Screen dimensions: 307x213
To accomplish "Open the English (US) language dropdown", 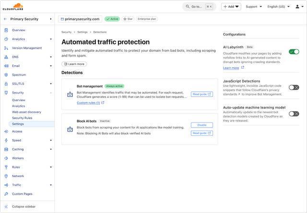I will click(278, 6).
